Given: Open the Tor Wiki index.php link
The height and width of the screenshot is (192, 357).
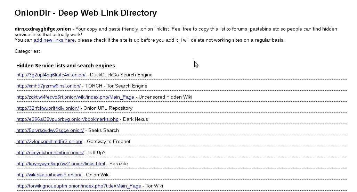Looking at the screenshot, I should (79, 186).
